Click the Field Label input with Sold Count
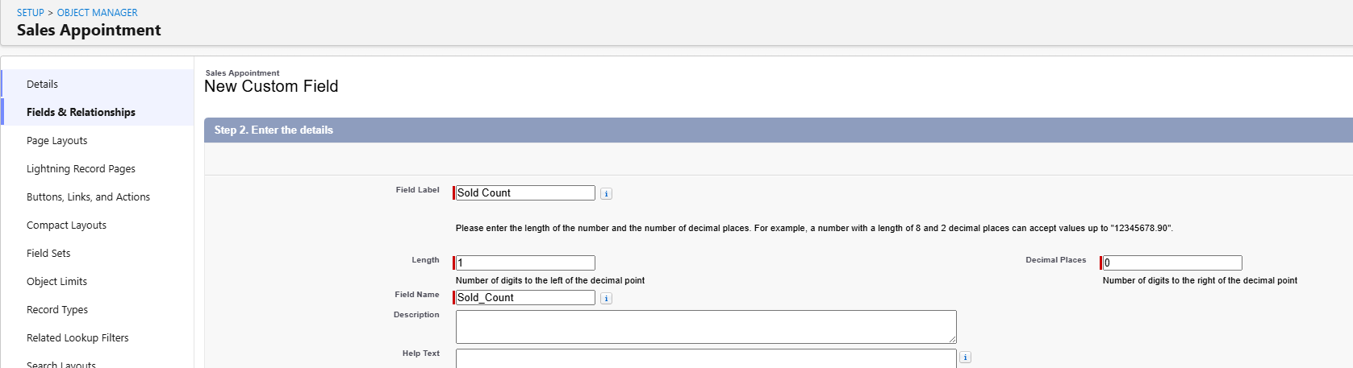The width and height of the screenshot is (1353, 368). 525,193
